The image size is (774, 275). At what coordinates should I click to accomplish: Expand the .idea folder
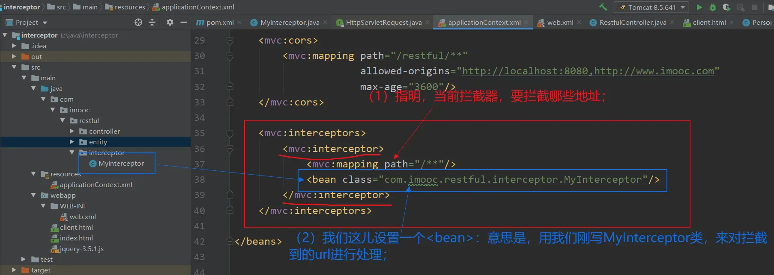(14, 46)
